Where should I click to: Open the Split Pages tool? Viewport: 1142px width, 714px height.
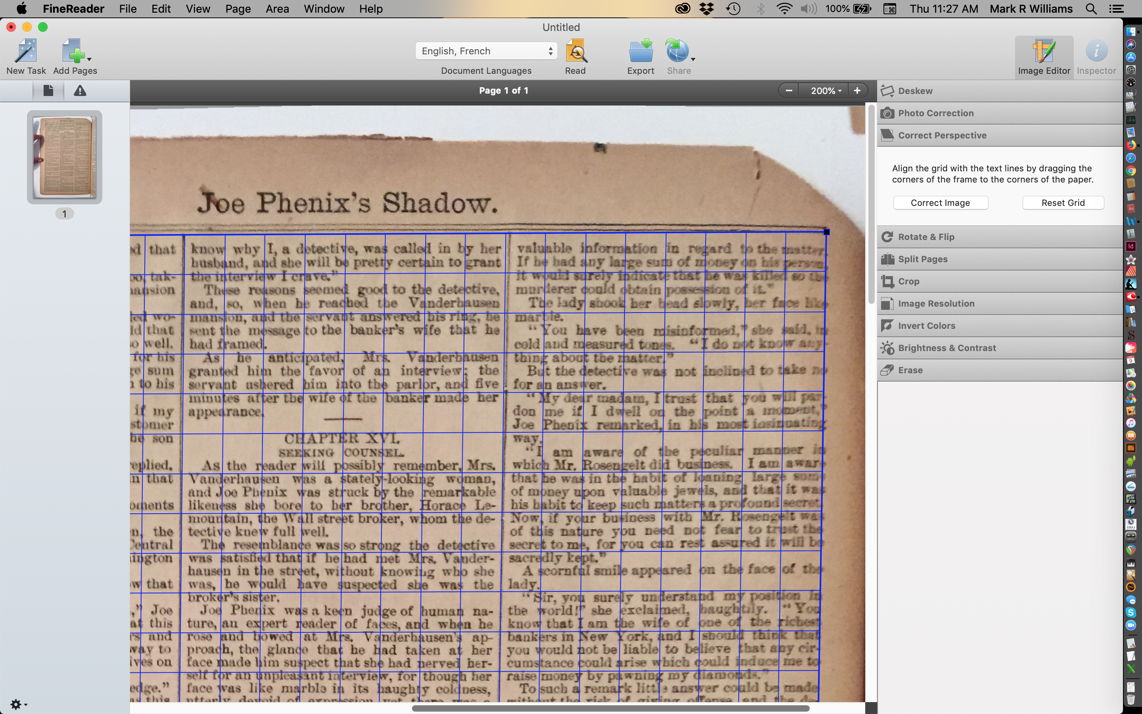pos(922,259)
